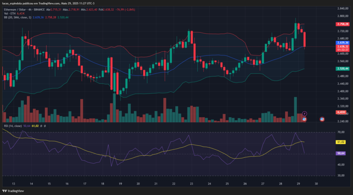
Task: Click the purple lightning bolt event icon
Action: [304, 113]
